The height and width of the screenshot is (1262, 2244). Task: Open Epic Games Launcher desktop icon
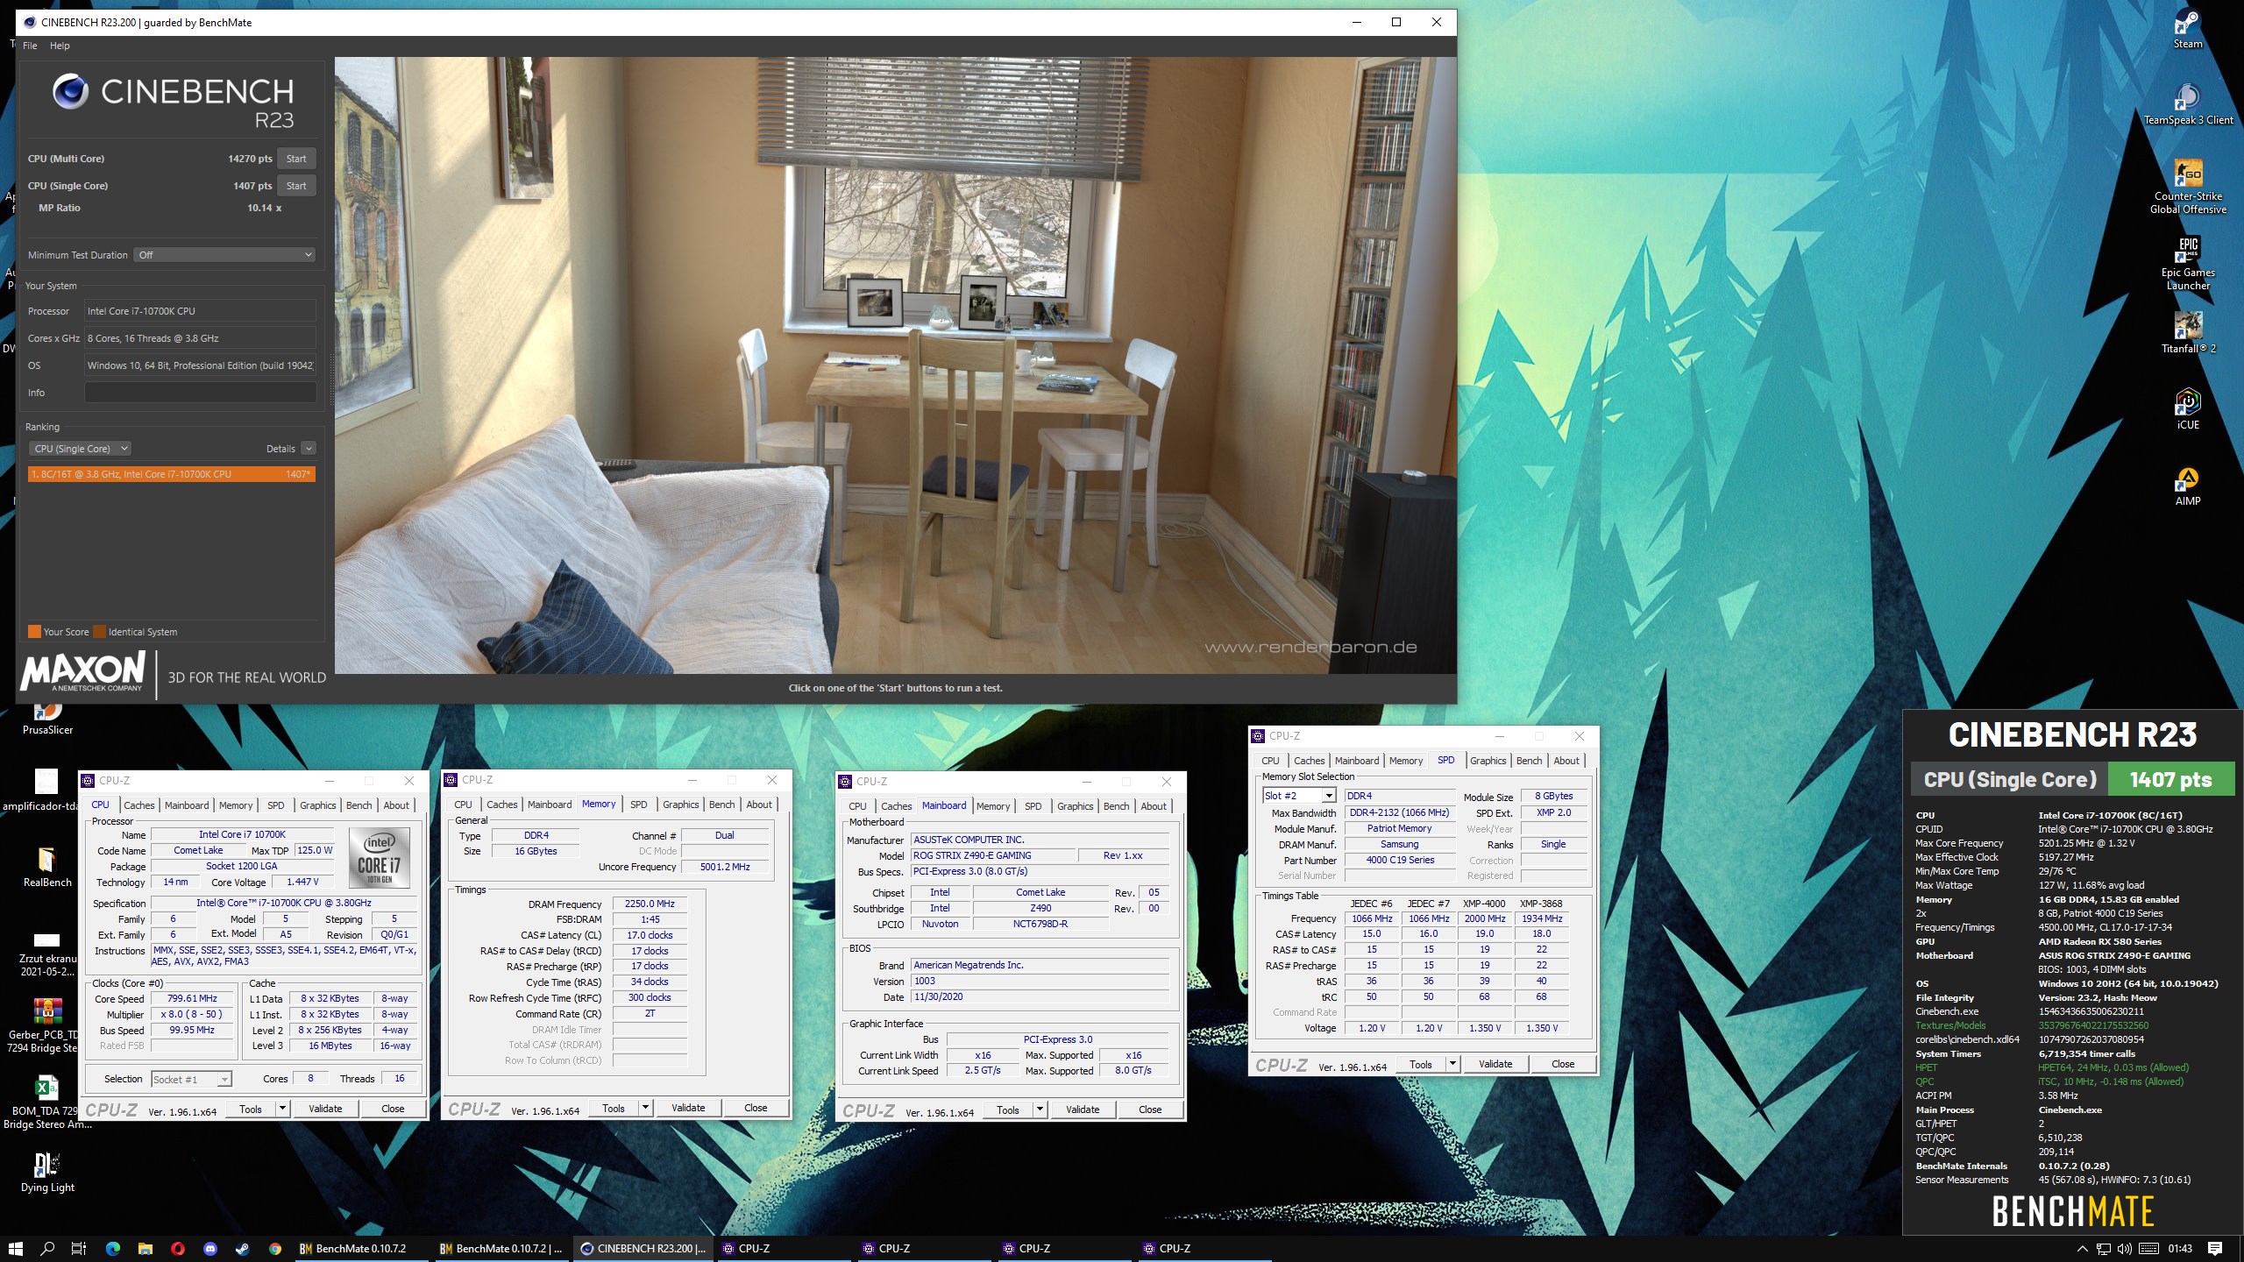2187,263
